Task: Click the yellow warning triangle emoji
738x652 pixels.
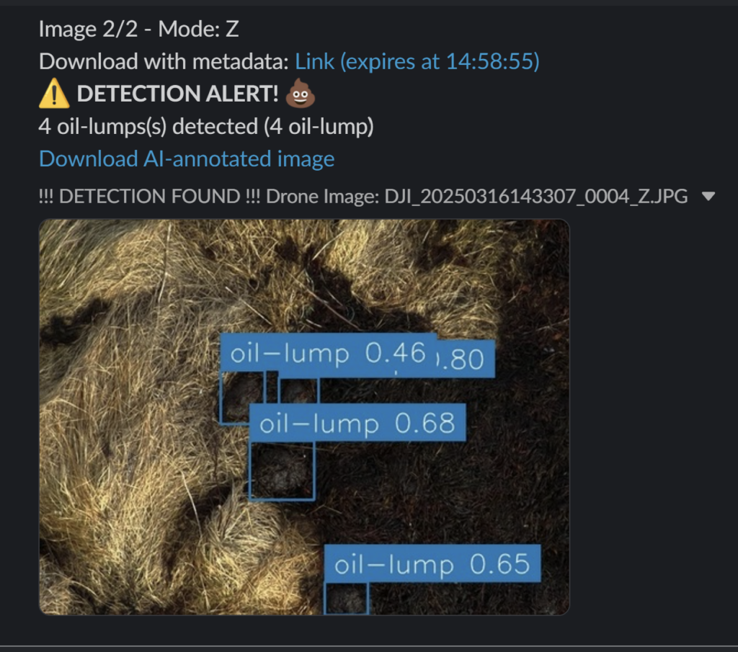Action: [x=54, y=93]
